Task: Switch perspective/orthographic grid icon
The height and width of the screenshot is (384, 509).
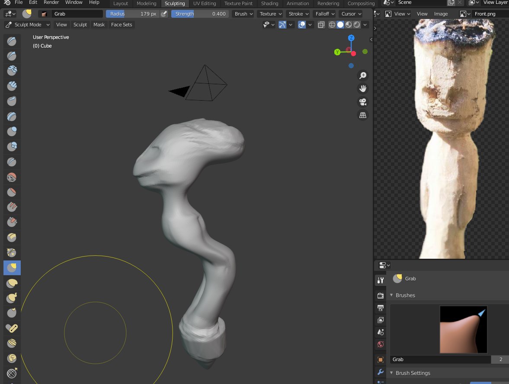Action: (x=362, y=115)
